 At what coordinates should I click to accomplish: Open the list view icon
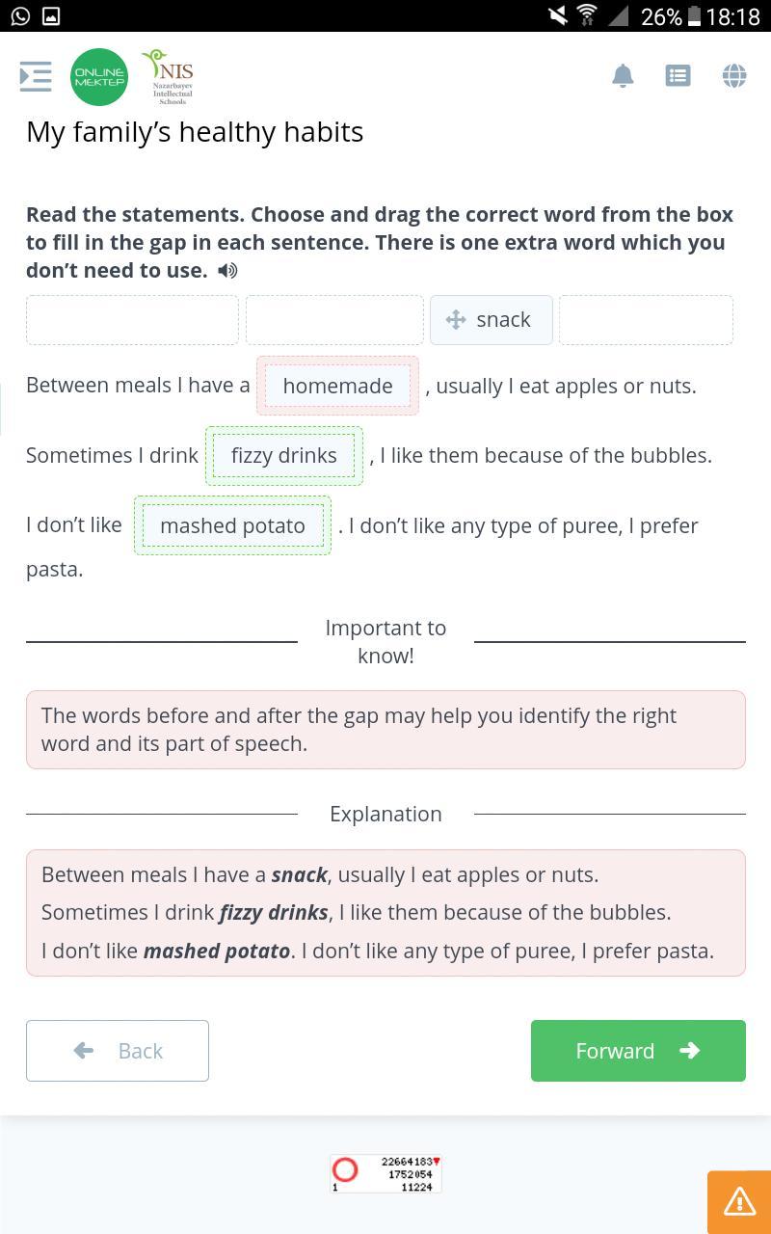click(678, 75)
